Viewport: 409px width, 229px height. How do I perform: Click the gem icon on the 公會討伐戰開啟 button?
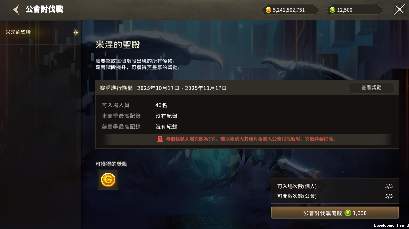[x=348, y=213]
